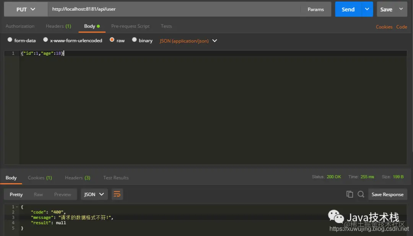This screenshot has height=236, width=413.
Task: Click the "message" response line
Action: [x=72, y=218]
